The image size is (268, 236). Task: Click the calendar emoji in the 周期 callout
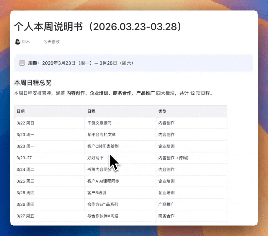[x=22, y=63]
